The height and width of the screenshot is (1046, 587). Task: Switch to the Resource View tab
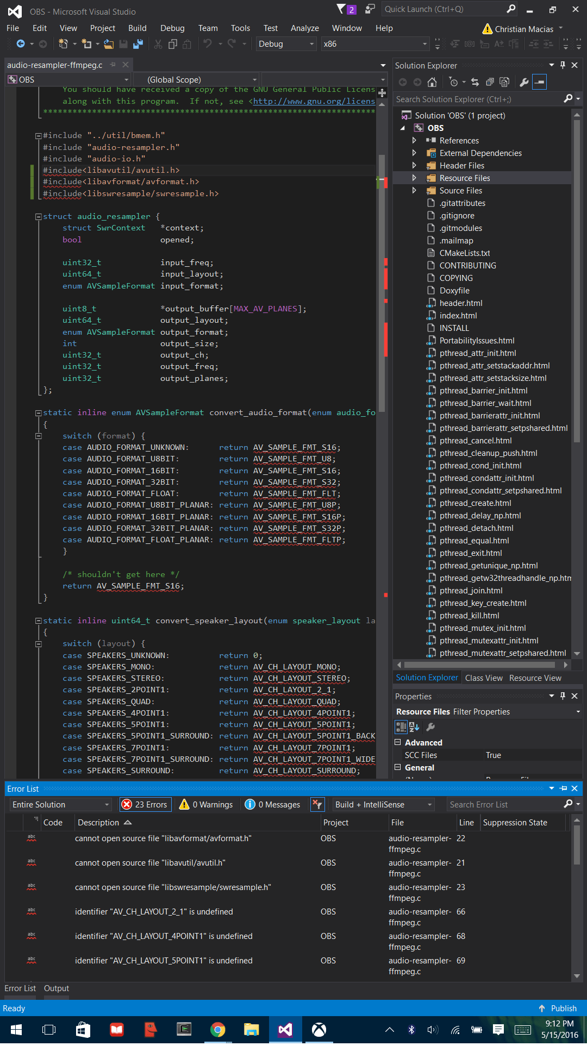535,678
